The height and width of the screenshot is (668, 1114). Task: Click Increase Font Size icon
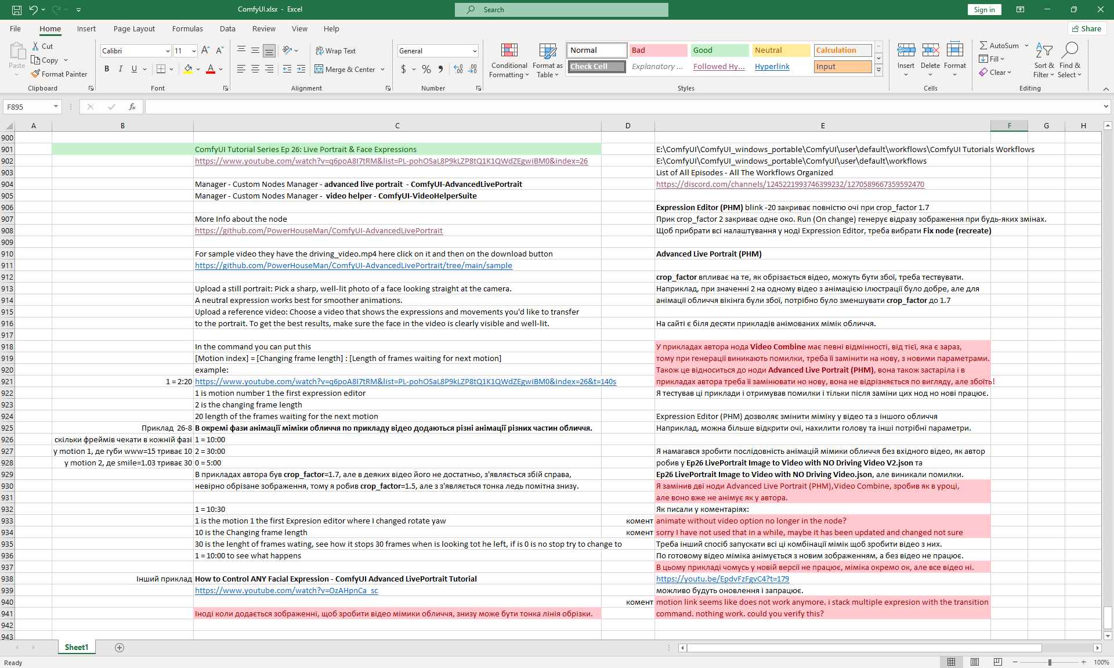point(205,50)
